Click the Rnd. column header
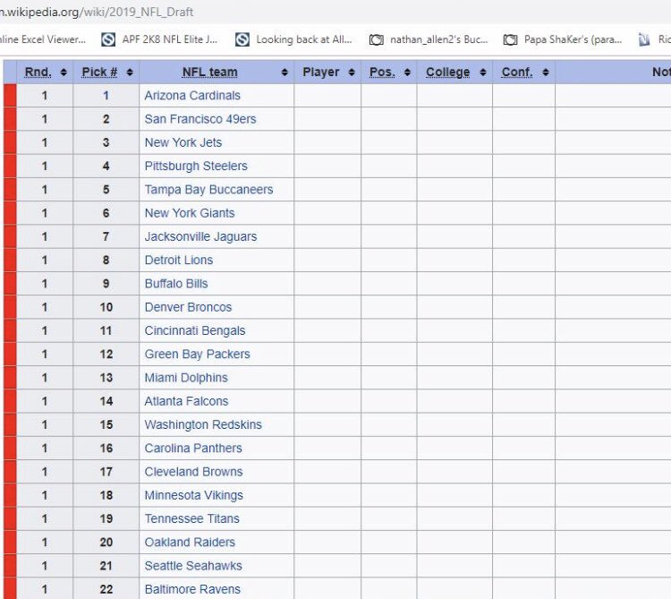The width and height of the screenshot is (671, 599). 45,73
